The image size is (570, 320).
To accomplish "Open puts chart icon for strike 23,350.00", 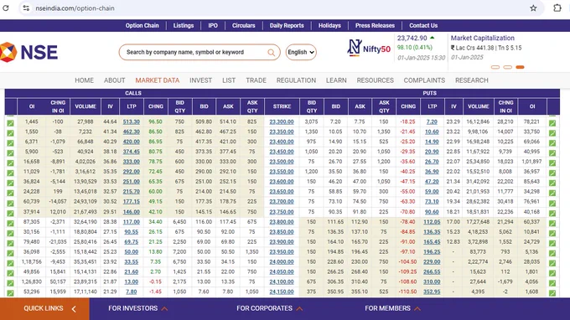I will click(x=552, y=133).
